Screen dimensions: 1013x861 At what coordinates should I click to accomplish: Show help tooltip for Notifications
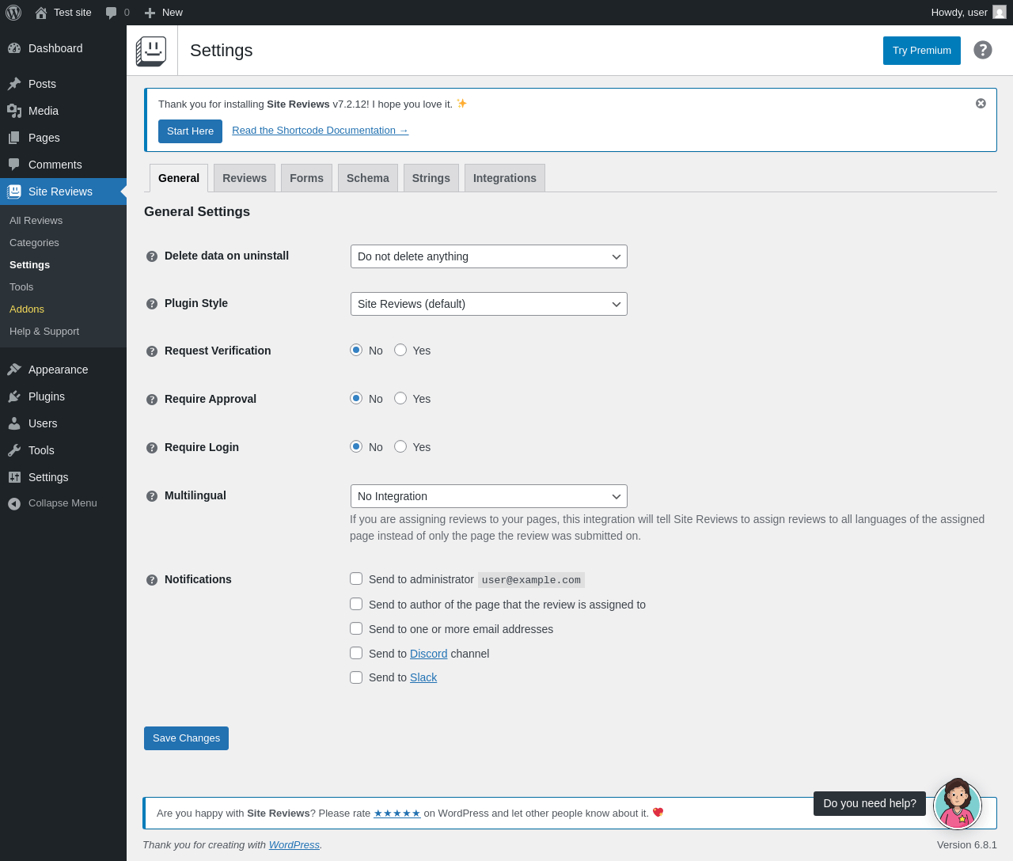[152, 580]
